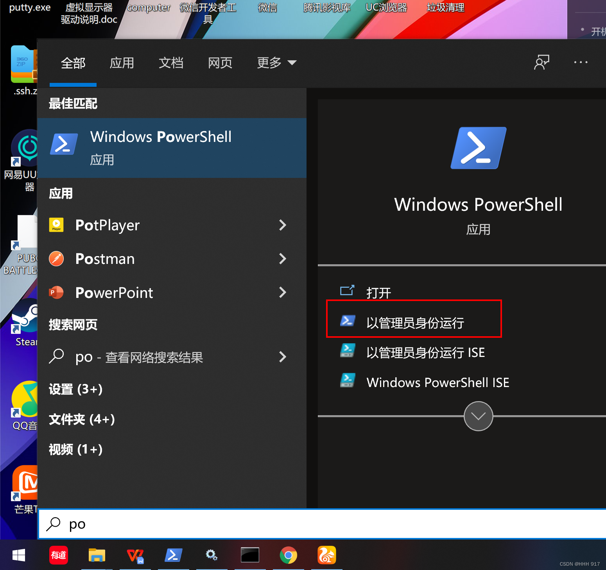Image resolution: width=606 pixels, height=570 pixels.
Task: Choose 以管理员身份运行
Action: pos(415,323)
